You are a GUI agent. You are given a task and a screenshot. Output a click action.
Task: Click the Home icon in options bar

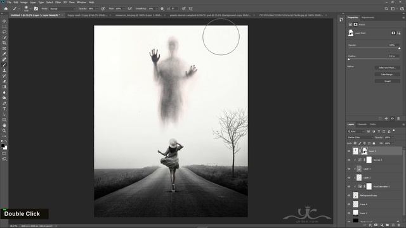point(6,8)
